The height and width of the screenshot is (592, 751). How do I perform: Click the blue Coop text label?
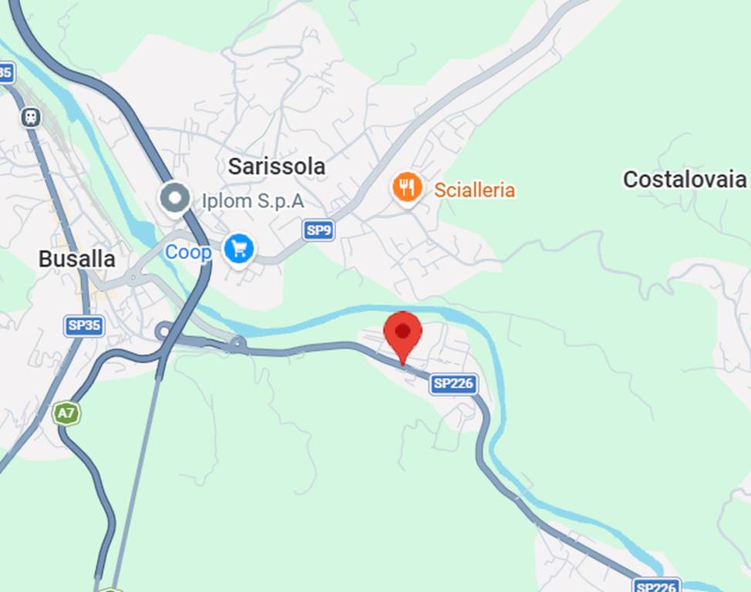[188, 252]
